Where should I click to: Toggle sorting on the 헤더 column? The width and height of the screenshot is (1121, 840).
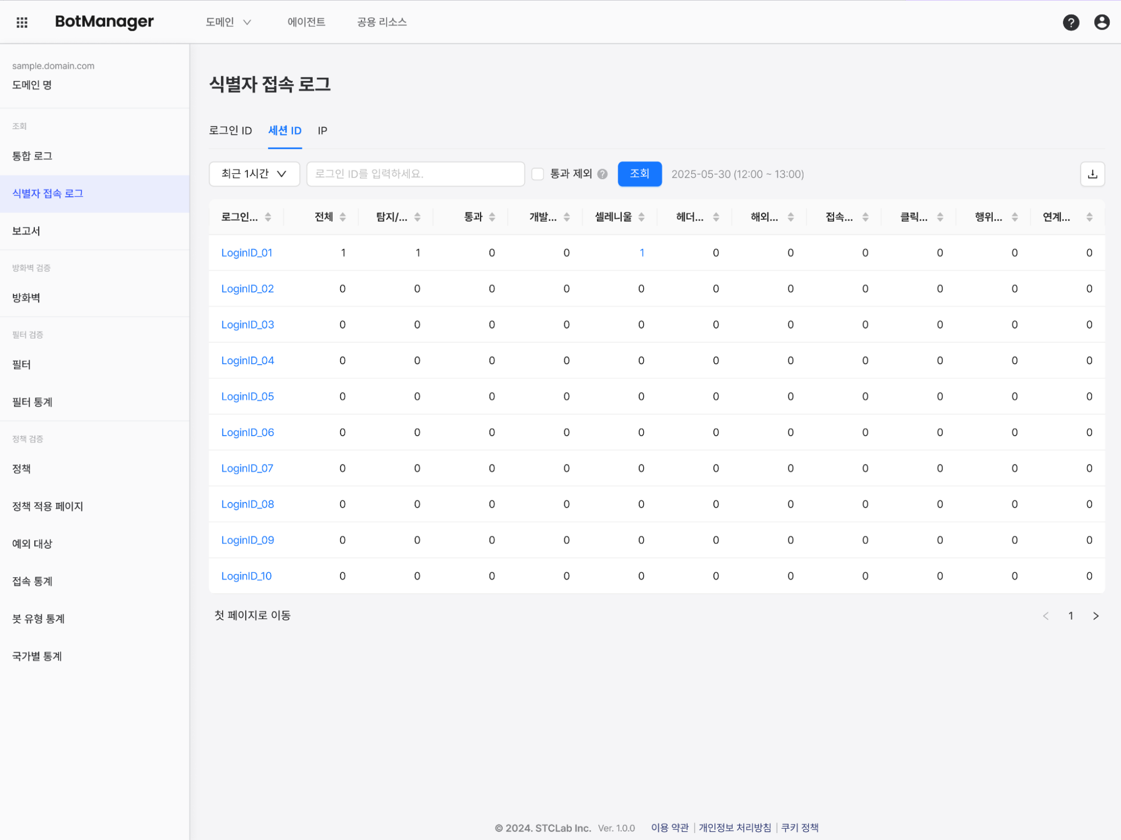point(716,217)
